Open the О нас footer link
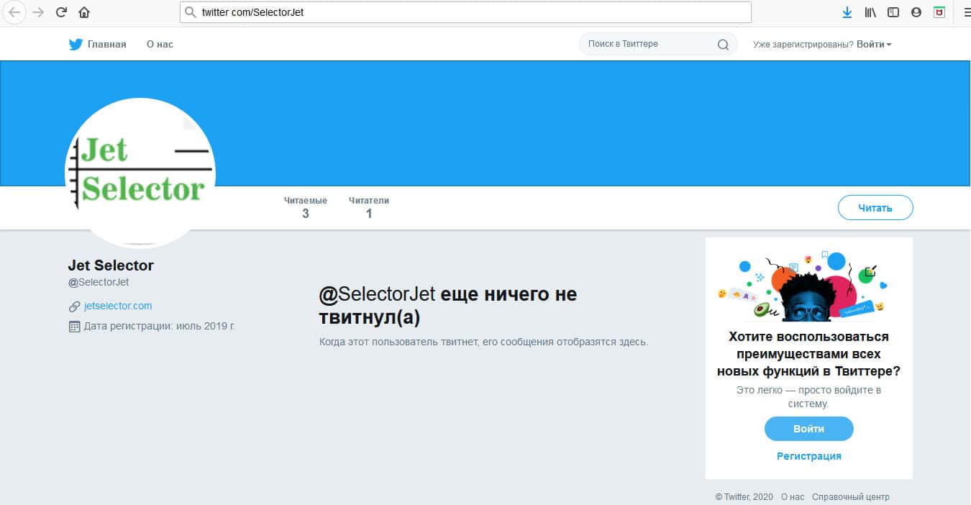The height and width of the screenshot is (505, 971). pos(793,497)
